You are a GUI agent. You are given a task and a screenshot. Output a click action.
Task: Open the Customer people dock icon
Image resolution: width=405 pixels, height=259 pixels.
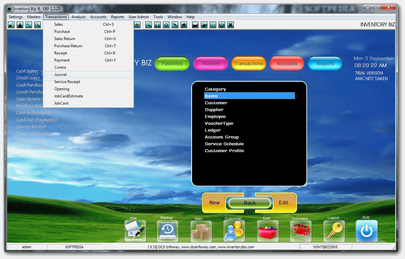tap(234, 231)
